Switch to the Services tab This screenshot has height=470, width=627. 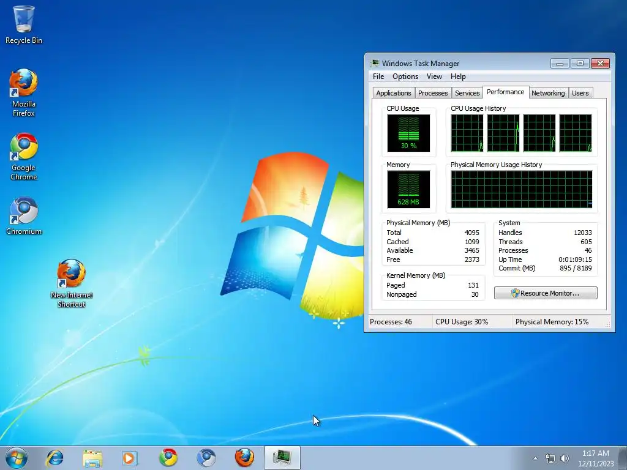[x=467, y=93]
